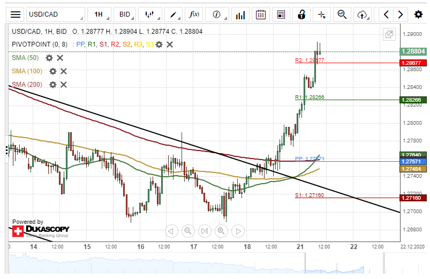Open the USD/CAD instrument dropdown
The width and height of the screenshot is (430, 279).
click(x=55, y=14)
